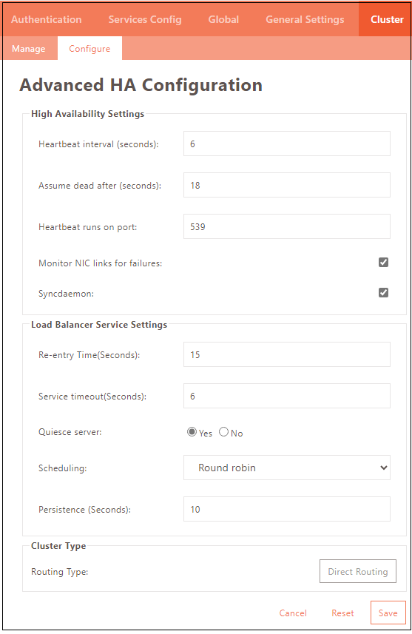Open the Global tab
Screen dimensions: 412x634
pos(223,19)
